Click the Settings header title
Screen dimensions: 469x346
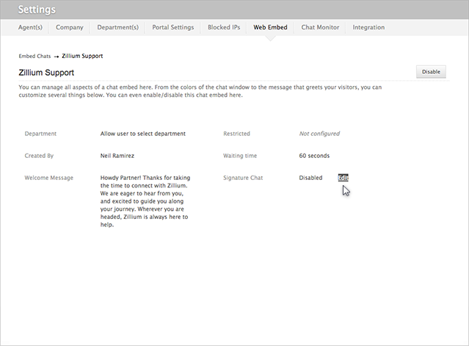point(37,10)
